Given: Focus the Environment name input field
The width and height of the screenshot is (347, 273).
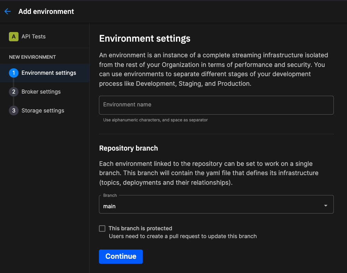Looking at the screenshot, I should 216,105.
